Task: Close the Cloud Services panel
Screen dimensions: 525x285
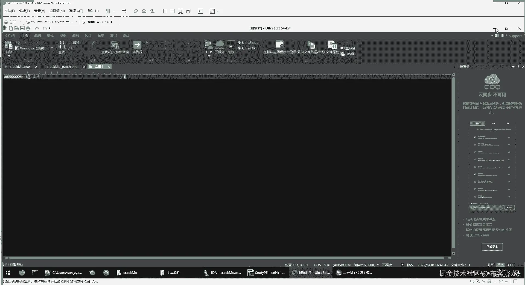Action: coord(523,67)
